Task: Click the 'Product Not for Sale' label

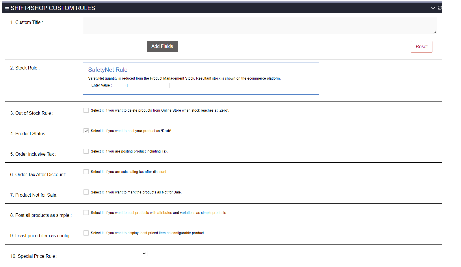Action: 34,195
